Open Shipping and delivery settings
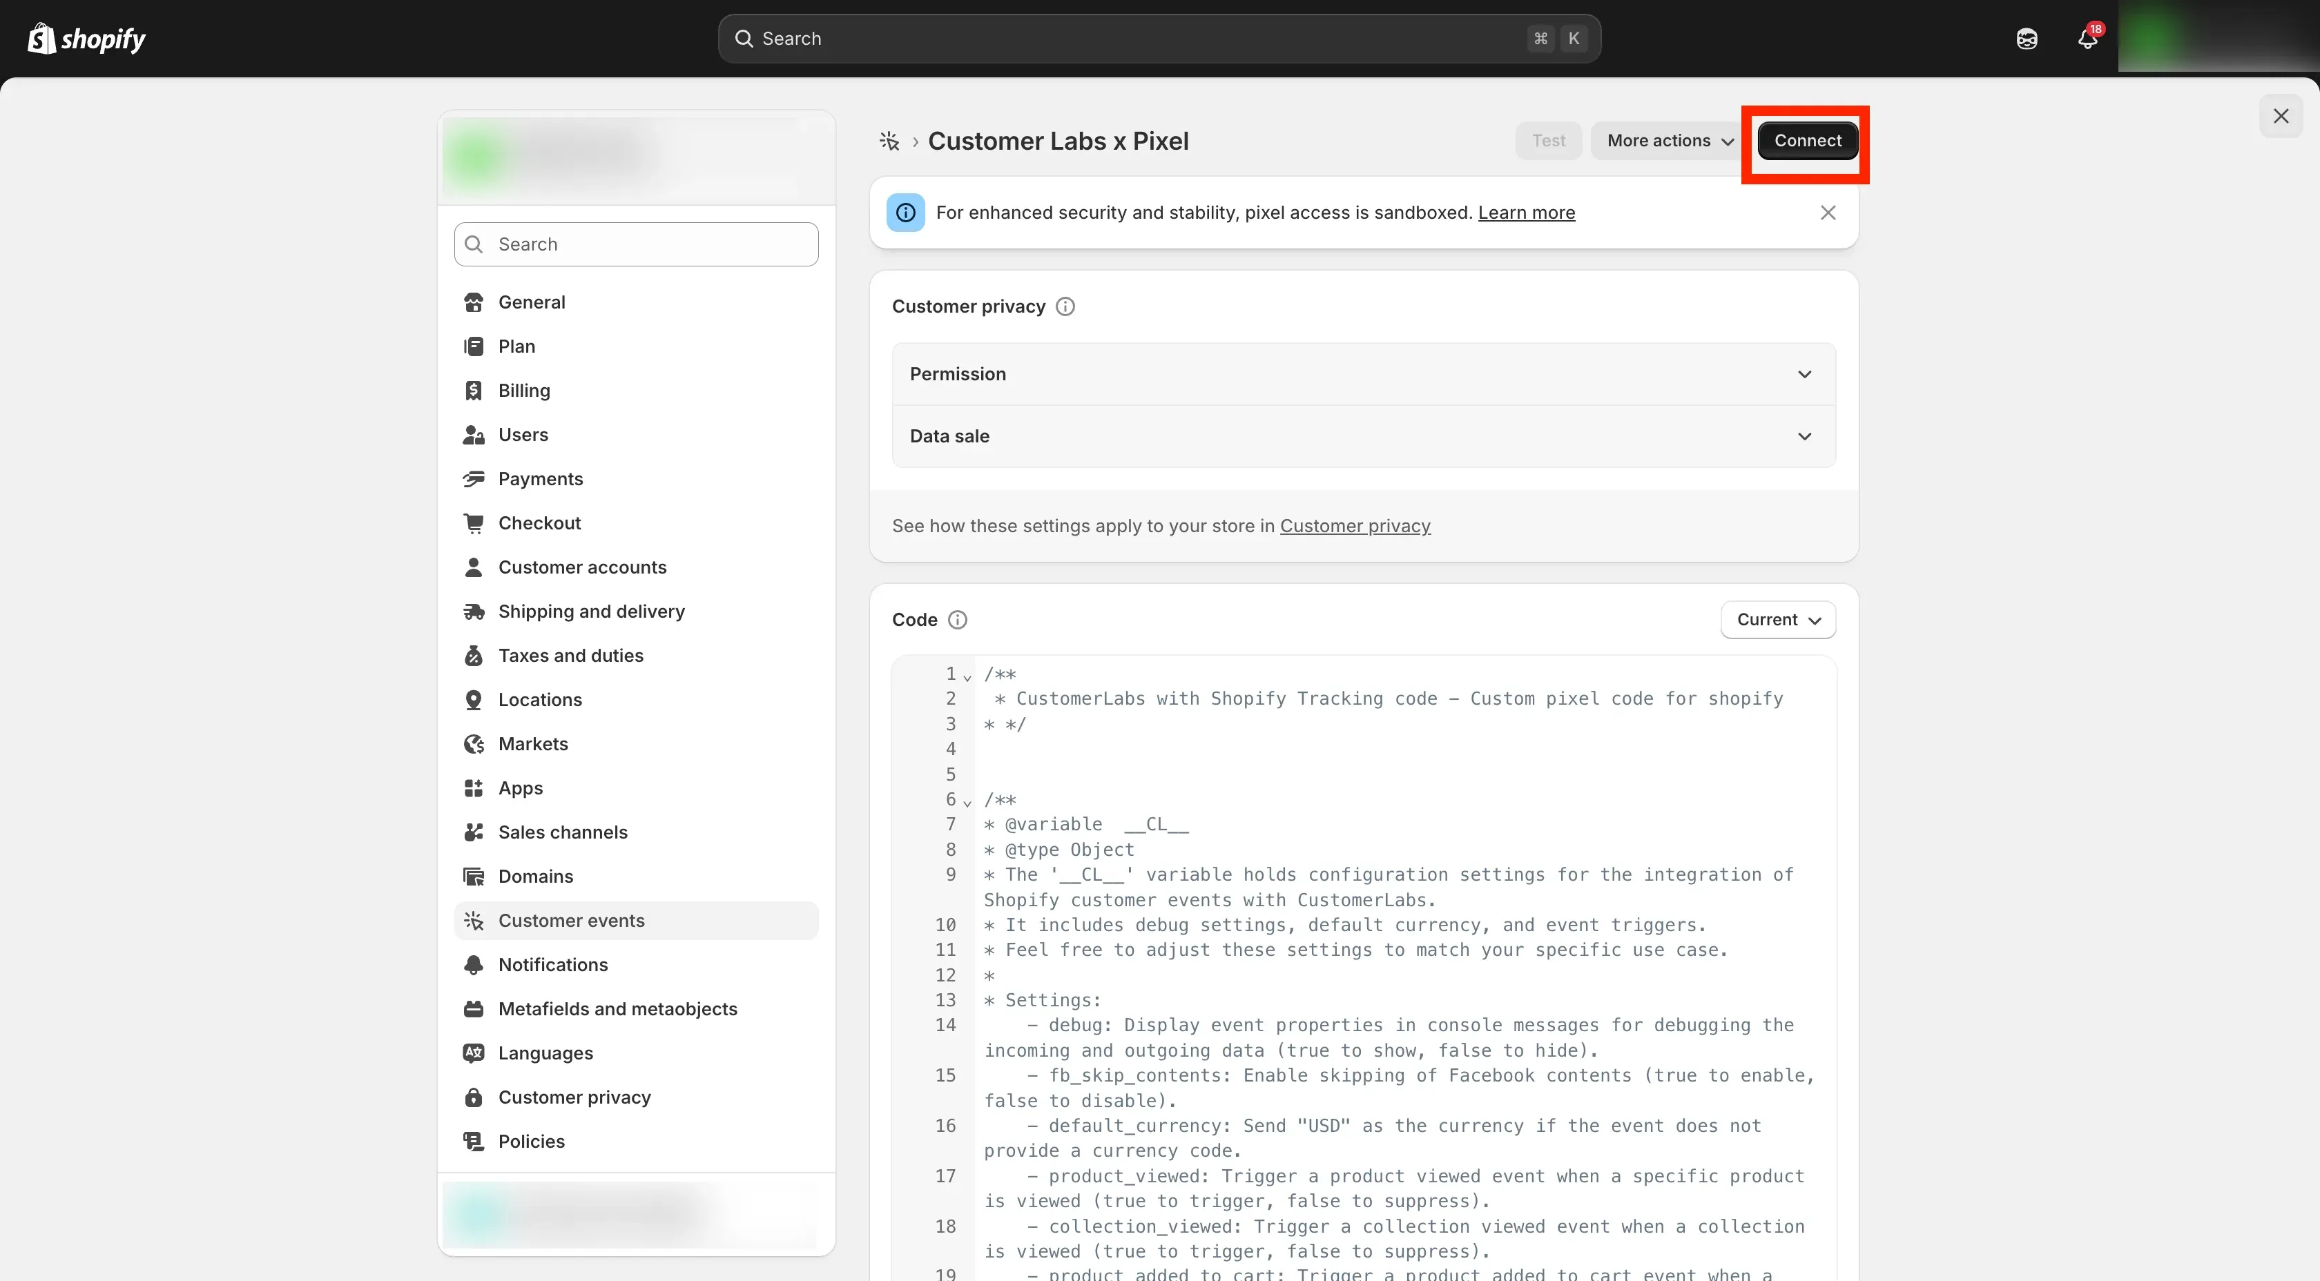Viewport: 2320px width, 1281px height. 636,612
